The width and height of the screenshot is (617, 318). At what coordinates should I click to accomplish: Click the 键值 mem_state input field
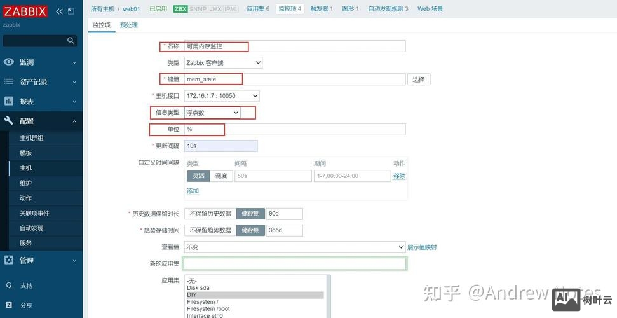tap(295, 79)
